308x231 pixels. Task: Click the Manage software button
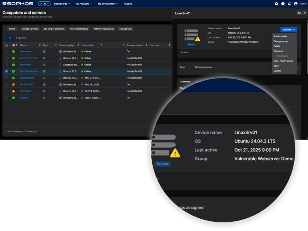(x=30, y=29)
